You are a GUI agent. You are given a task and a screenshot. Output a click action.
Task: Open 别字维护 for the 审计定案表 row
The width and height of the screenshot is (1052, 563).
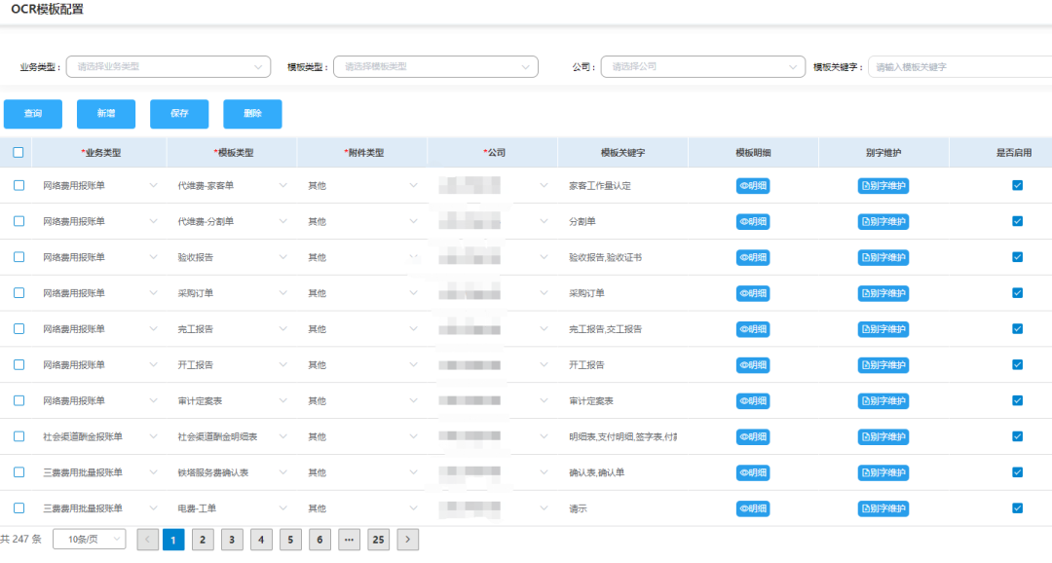coord(883,401)
